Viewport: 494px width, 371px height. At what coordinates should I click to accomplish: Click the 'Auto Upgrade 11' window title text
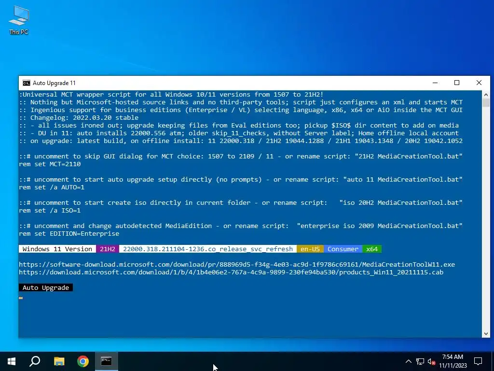[x=54, y=83]
